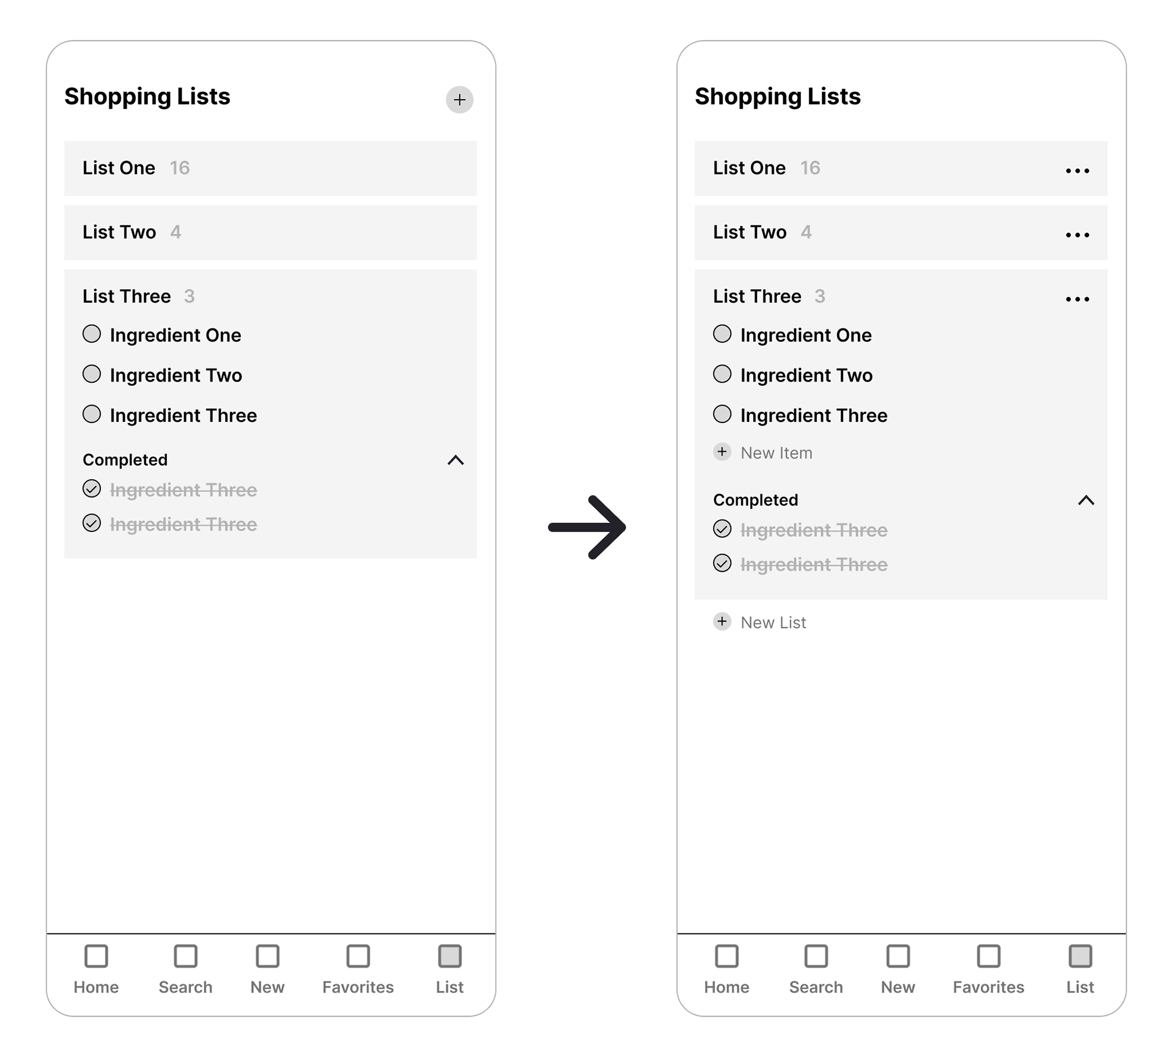This screenshot has width=1174, height=1057.
Task: Open List Two's three-dot menu
Action: tap(1077, 235)
